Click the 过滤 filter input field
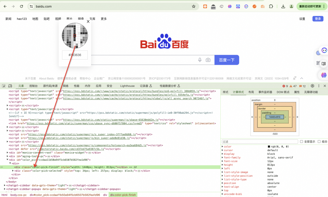Viewport: 328px width, 197px height. [260, 141]
